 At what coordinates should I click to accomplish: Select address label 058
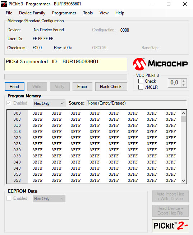click(x=17, y=180)
